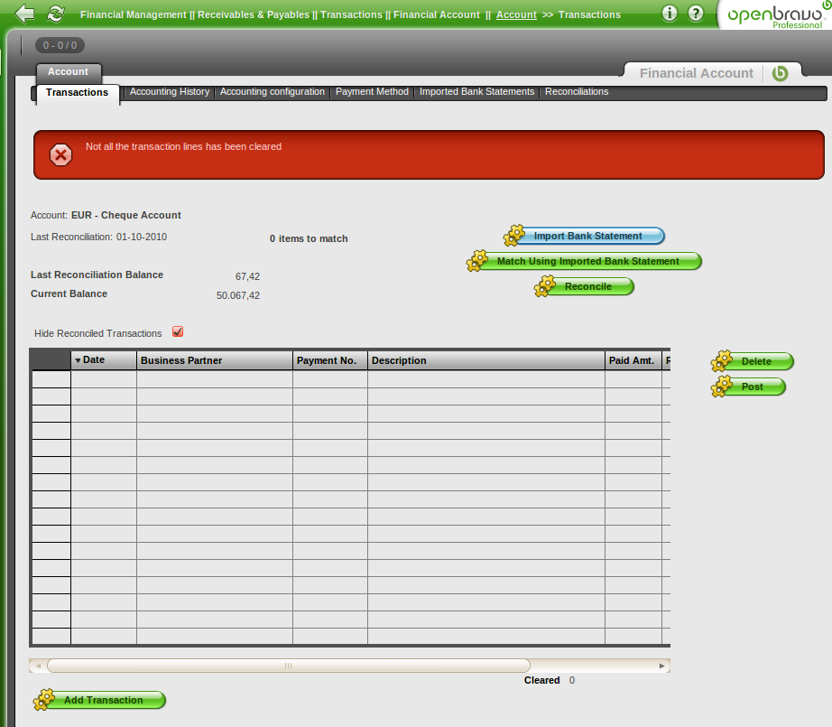
Task: Click the '0 items to match' text
Action: click(x=309, y=239)
